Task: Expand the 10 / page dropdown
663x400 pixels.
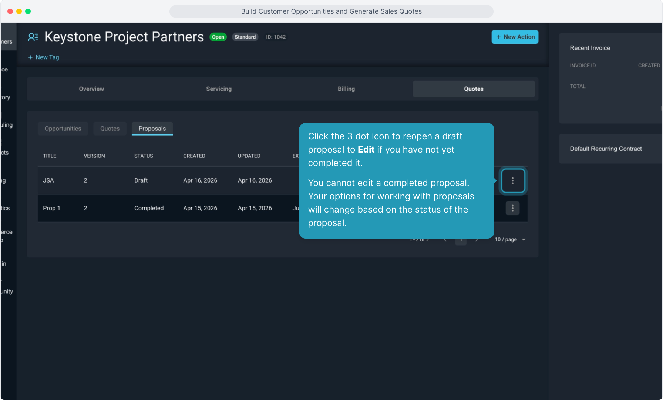Action: point(510,240)
